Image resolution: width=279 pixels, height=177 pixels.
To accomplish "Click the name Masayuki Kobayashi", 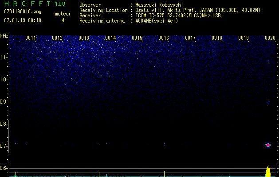I will point(159,5).
